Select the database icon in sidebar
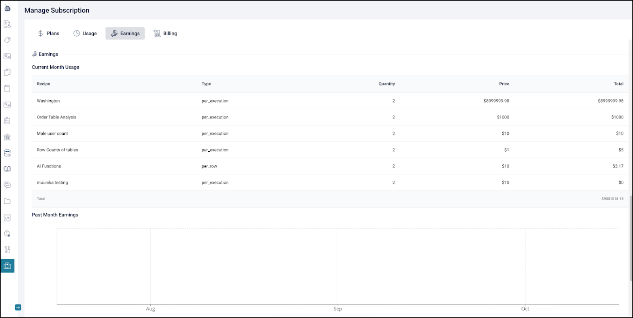633x318 pixels. (7, 153)
